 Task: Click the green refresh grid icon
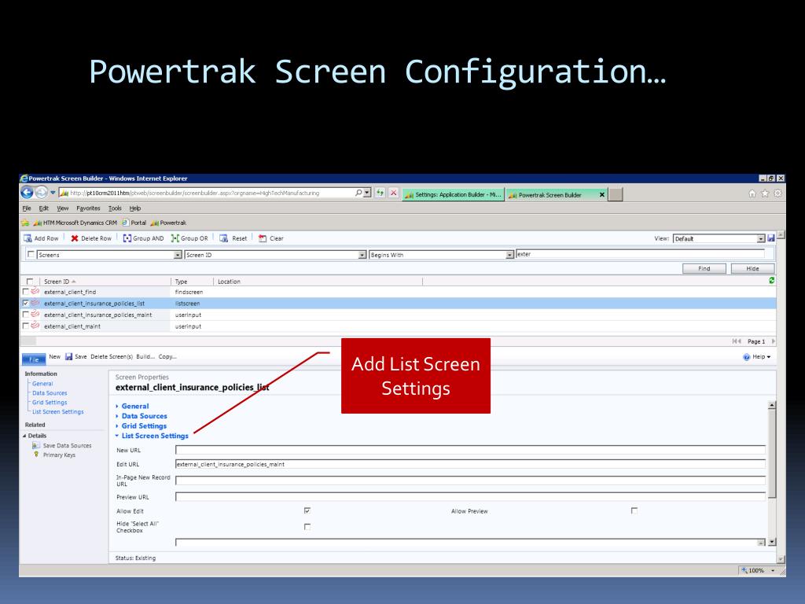click(x=771, y=281)
